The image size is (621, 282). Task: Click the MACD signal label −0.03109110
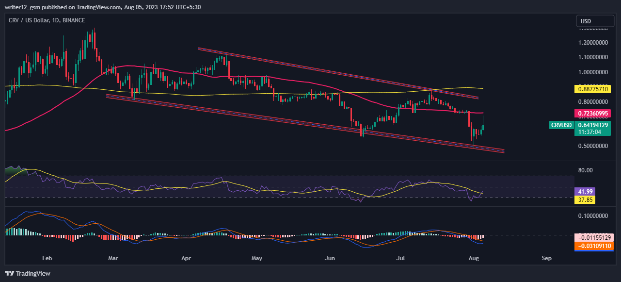pyautogui.click(x=595, y=246)
